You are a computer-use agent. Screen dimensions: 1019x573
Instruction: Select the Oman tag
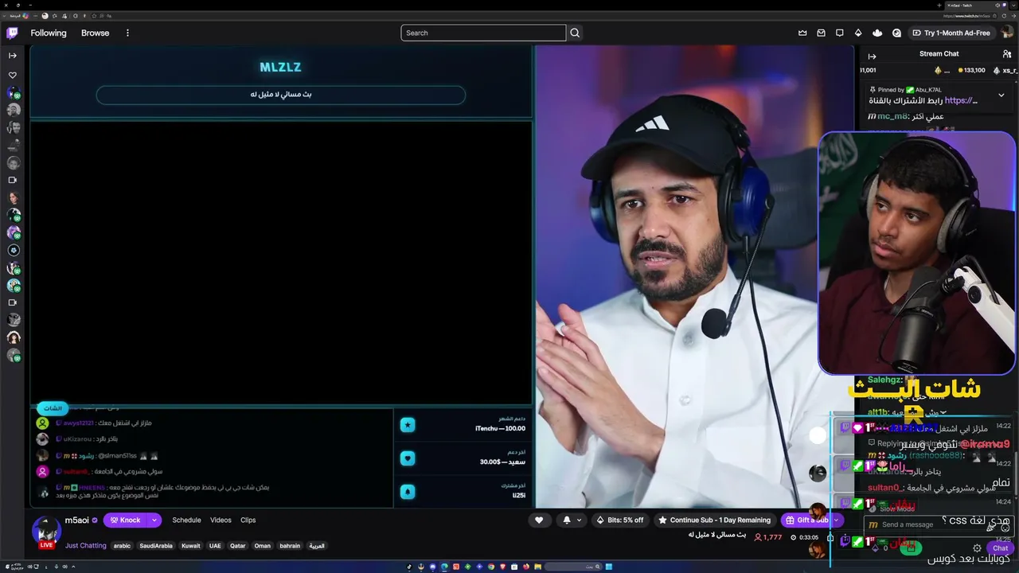[263, 546]
